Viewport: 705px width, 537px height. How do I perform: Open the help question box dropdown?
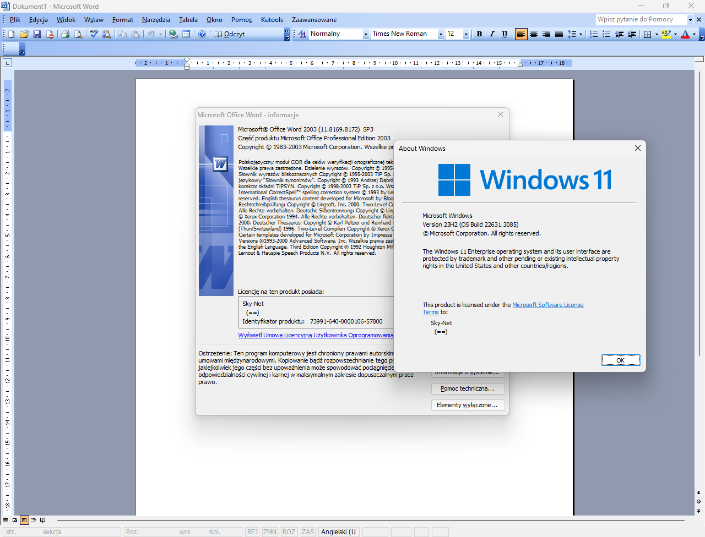pos(690,19)
